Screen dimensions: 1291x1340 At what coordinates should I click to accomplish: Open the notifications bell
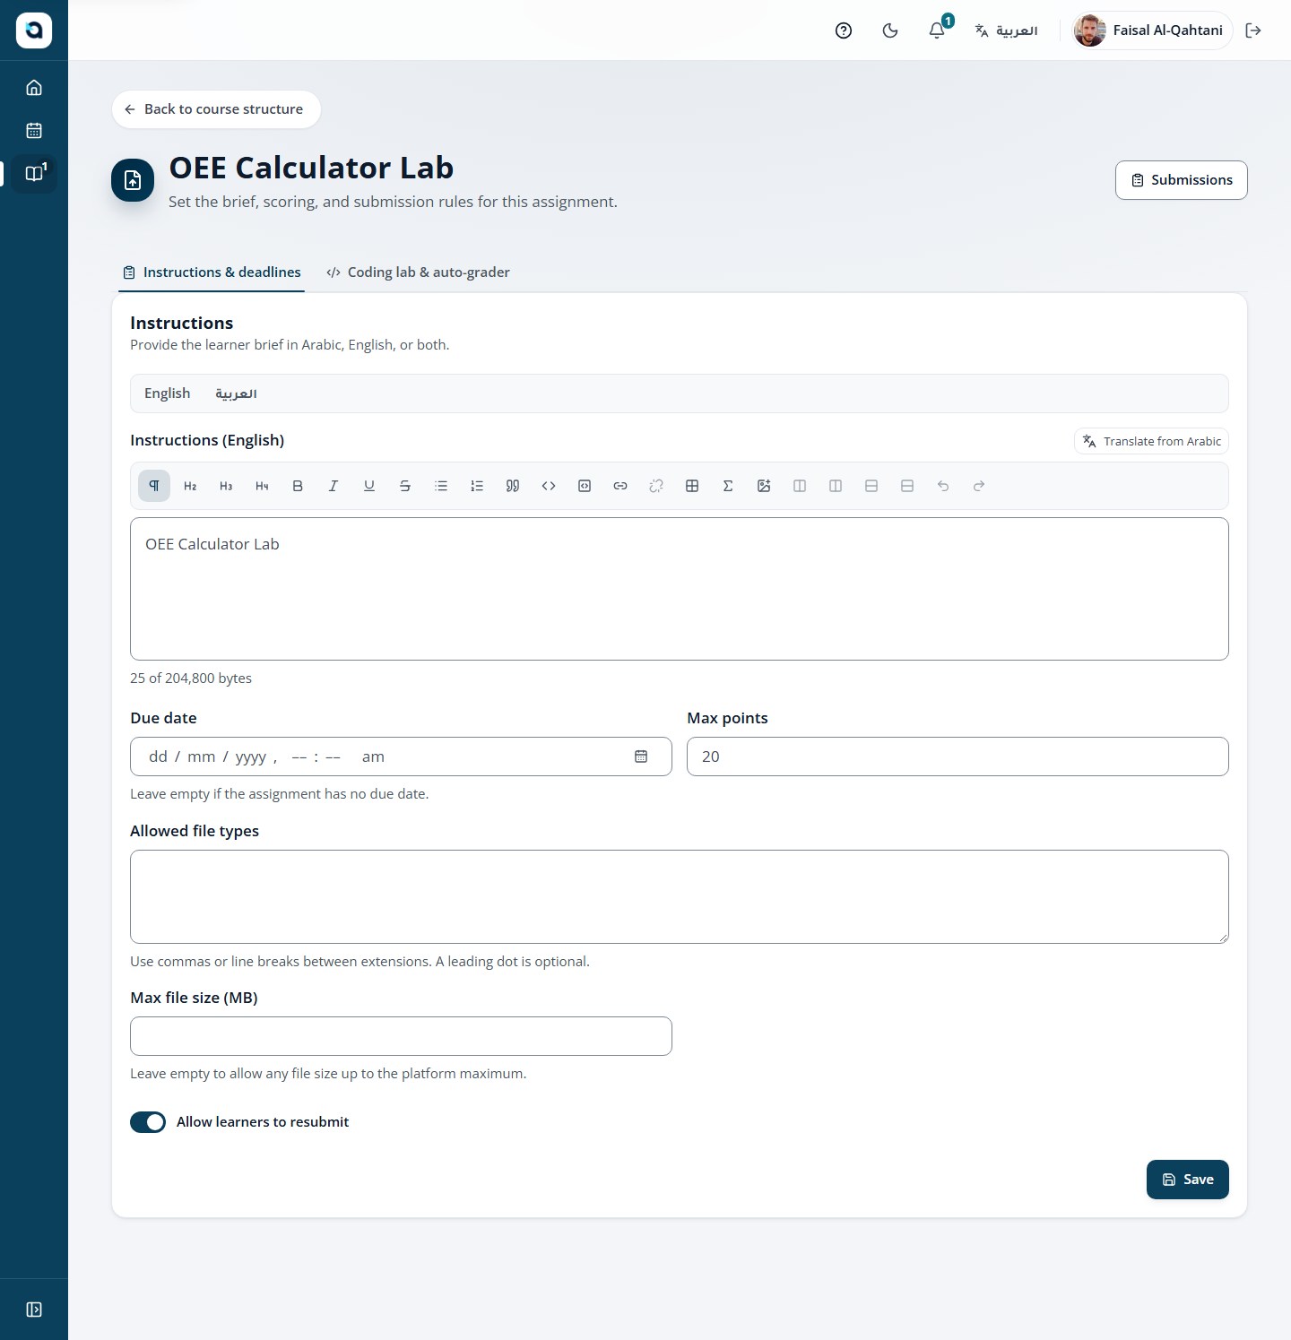pos(937,30)
